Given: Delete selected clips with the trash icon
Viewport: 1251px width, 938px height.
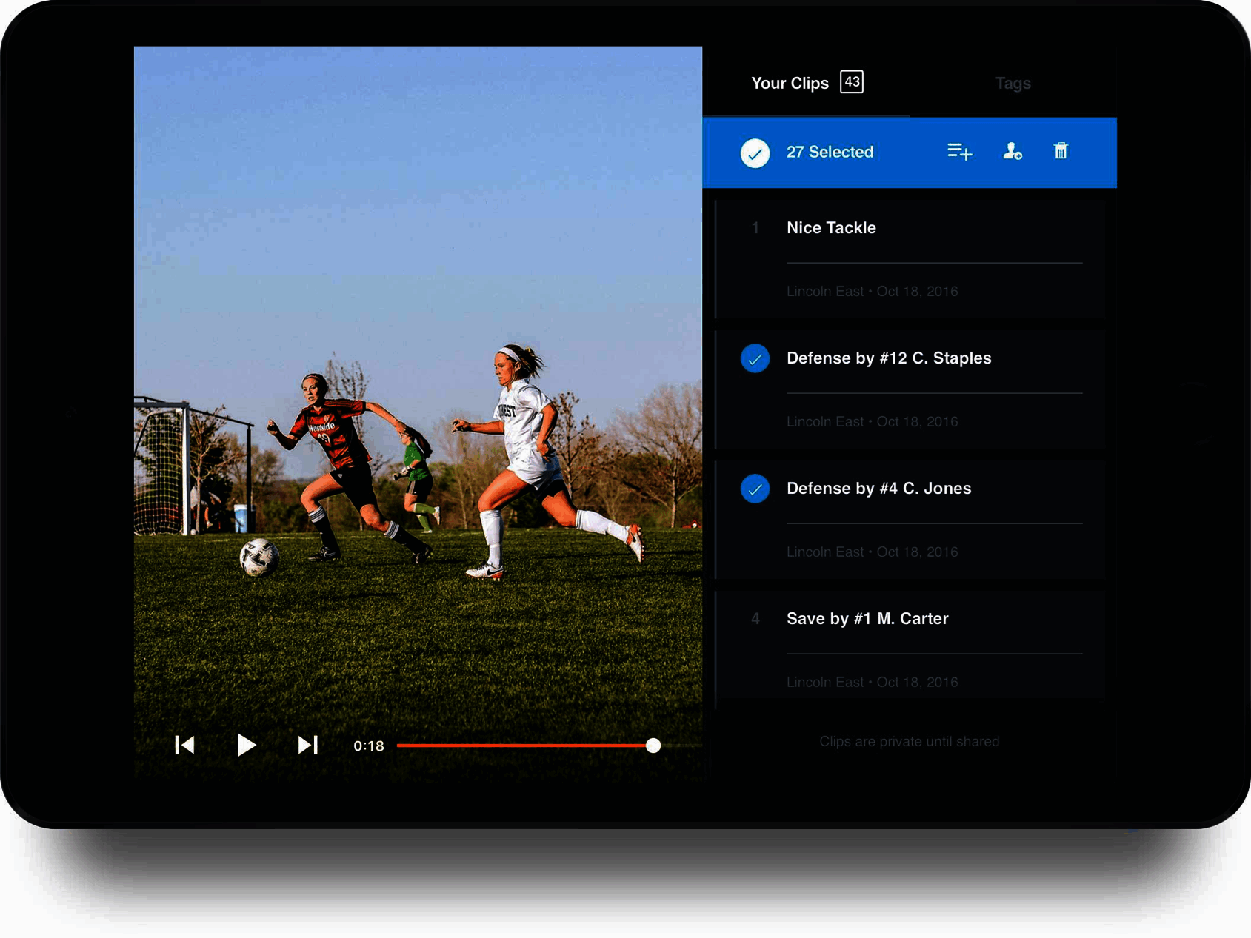Looking at the screenshot, I should pyautogui.click(x=1061, y=152).
